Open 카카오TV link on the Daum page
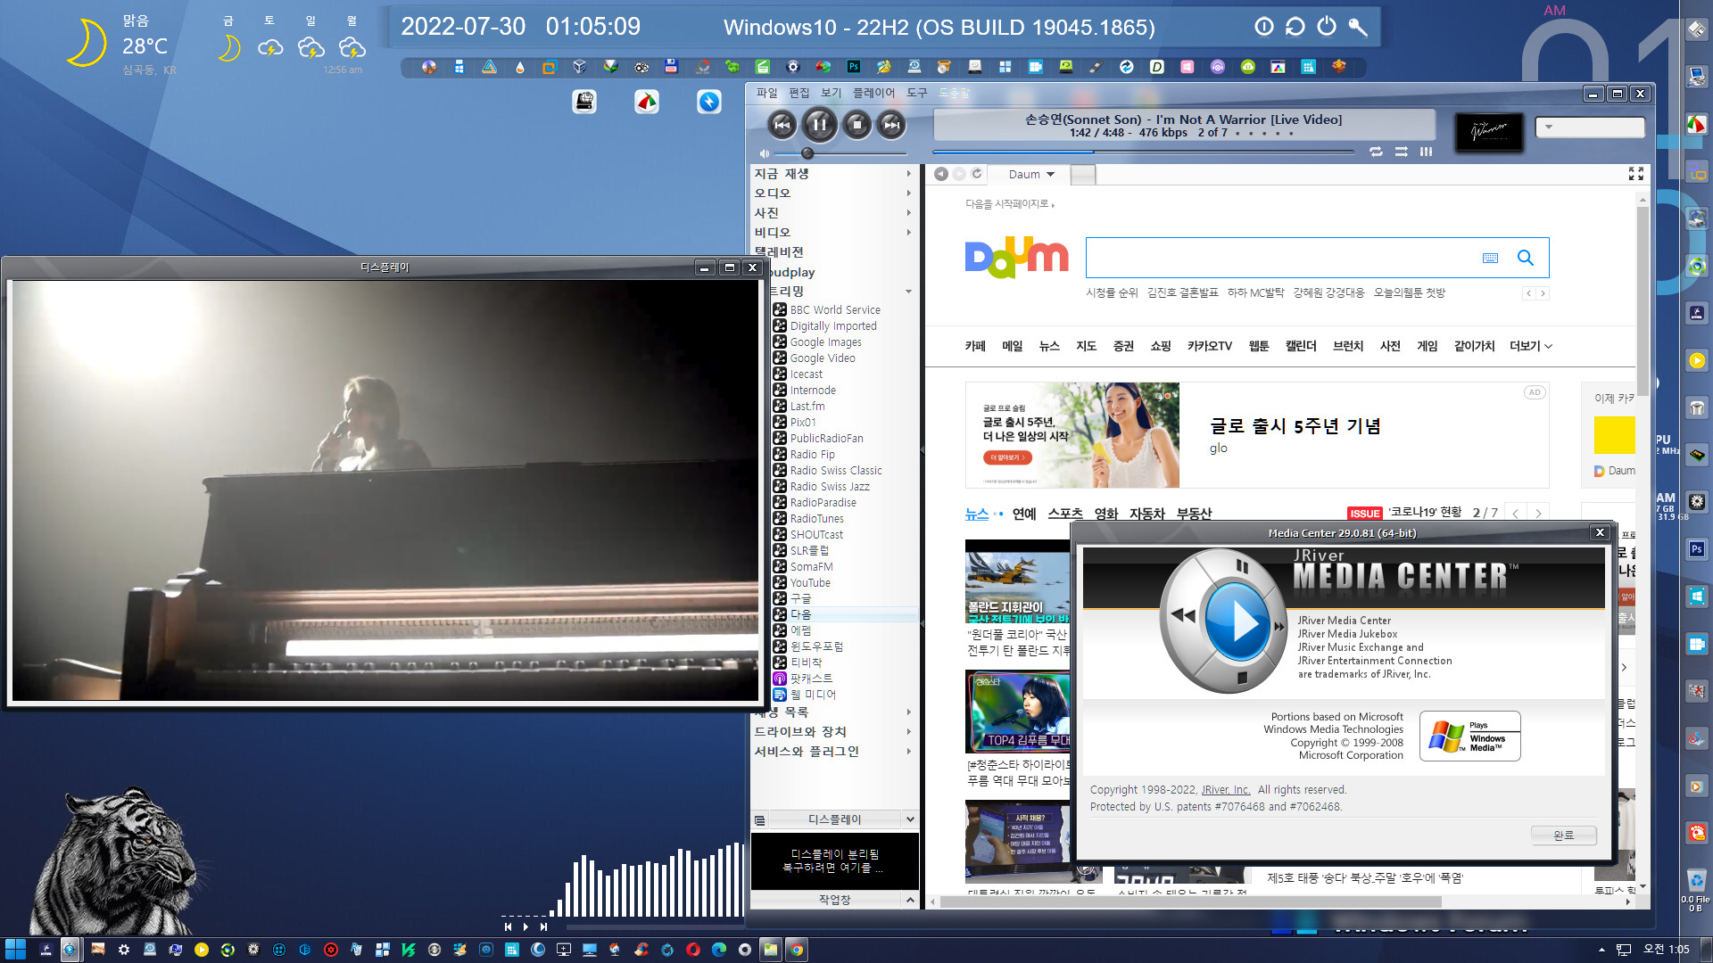Image resolution: width=1713 pixels, height=963 pixels. point(1209,346)
